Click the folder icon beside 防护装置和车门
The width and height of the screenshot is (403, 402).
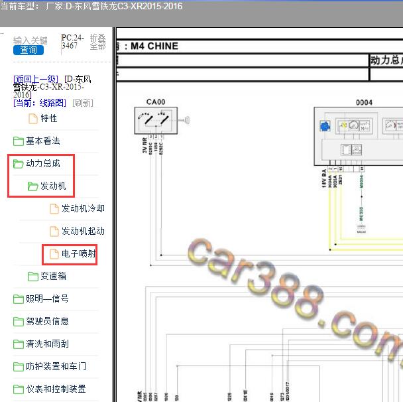coord(19,366)
